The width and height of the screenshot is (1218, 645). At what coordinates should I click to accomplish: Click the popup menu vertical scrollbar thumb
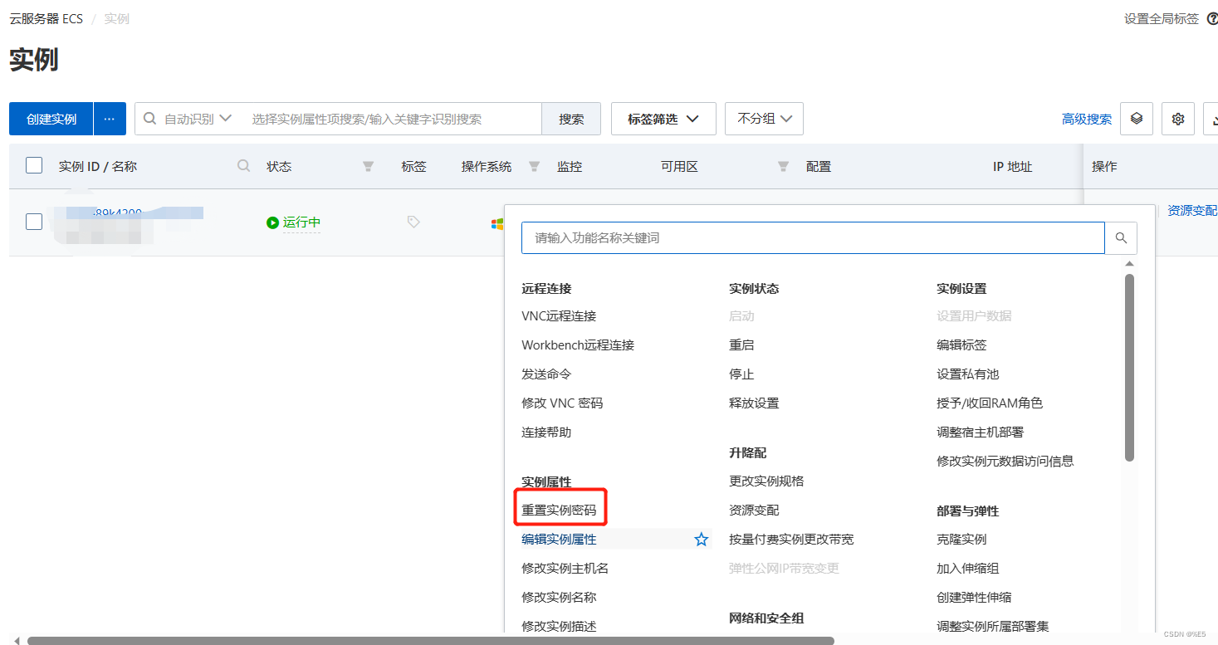(x=1129, y=367)
